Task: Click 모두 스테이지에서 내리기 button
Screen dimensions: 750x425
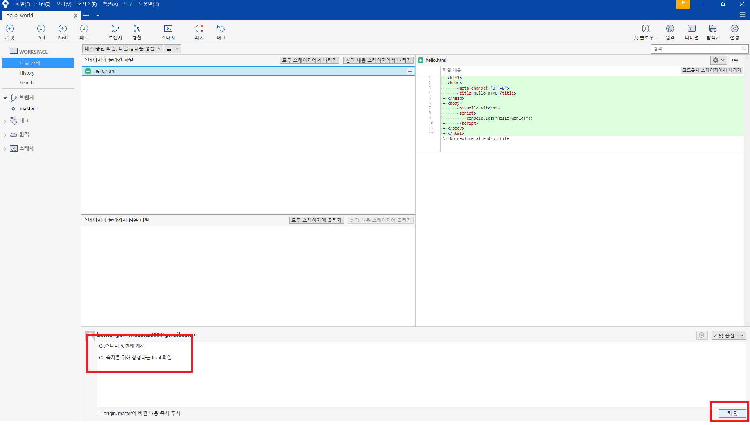Action: point(309,60)
